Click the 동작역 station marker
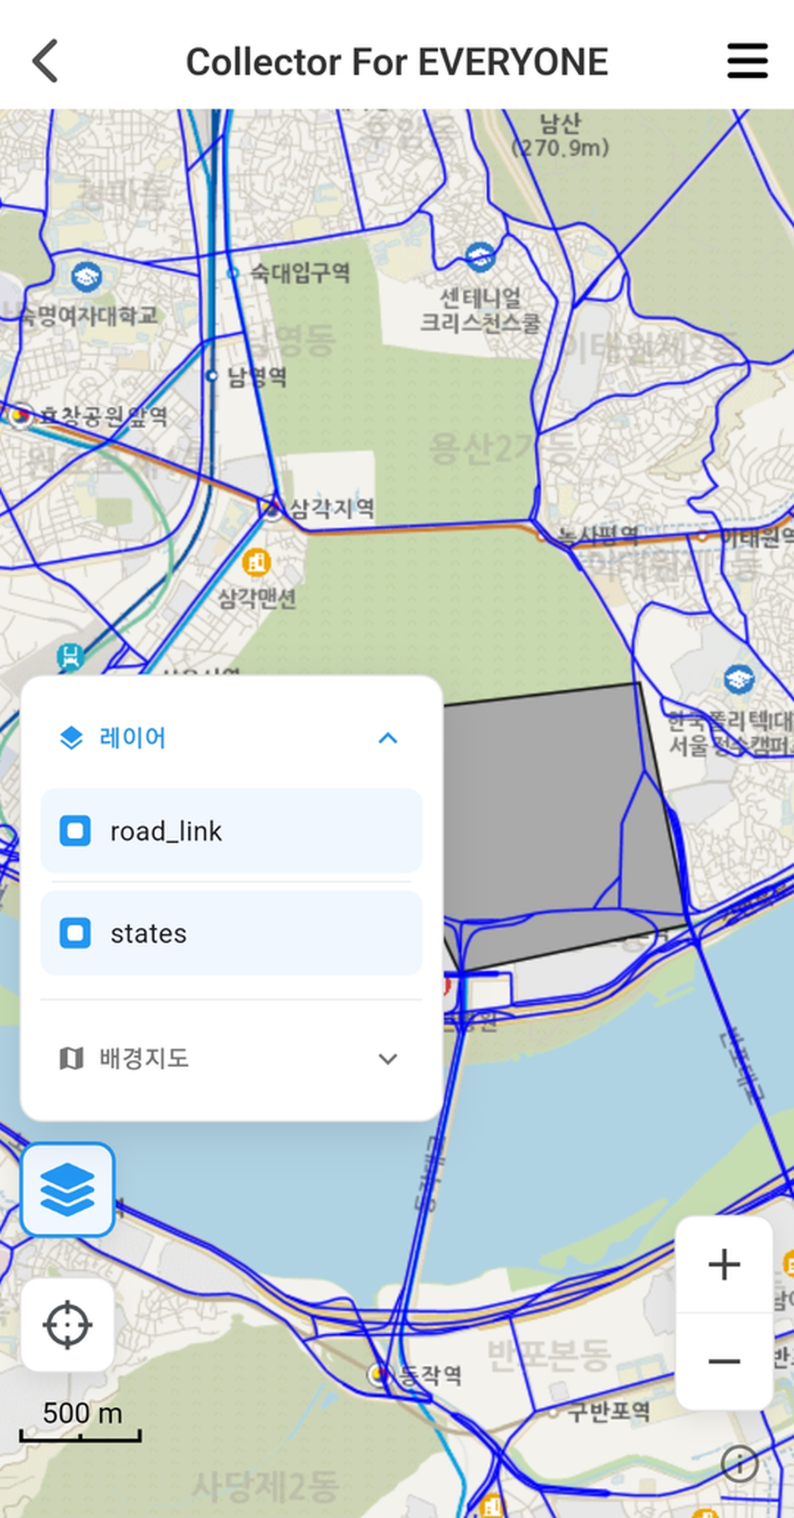 point(379,1374)
